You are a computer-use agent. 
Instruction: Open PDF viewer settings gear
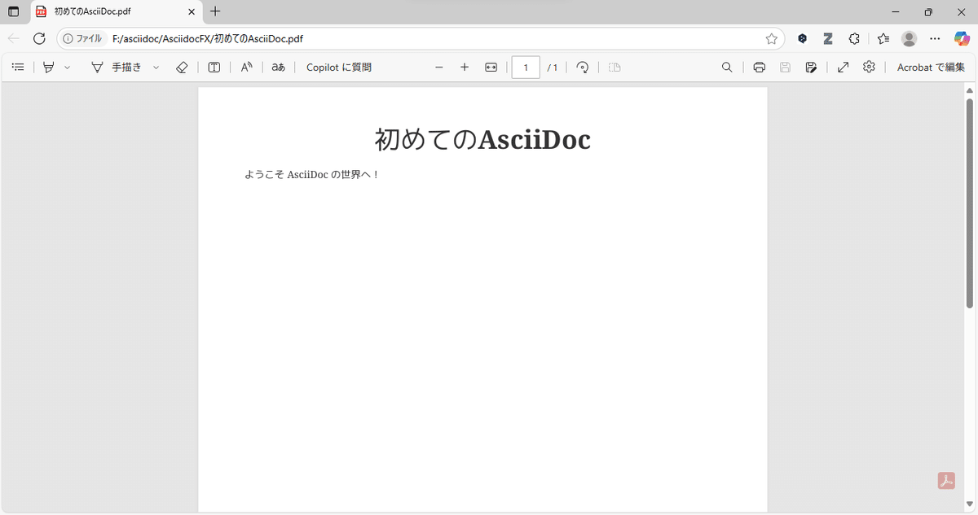[869, 67]
